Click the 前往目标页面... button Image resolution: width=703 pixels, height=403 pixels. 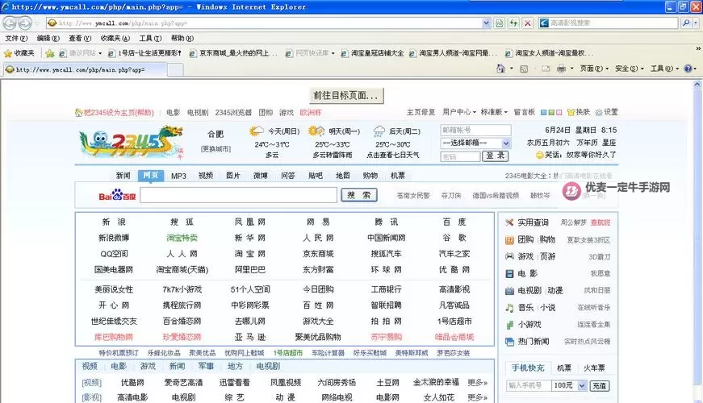pos(346,95)
